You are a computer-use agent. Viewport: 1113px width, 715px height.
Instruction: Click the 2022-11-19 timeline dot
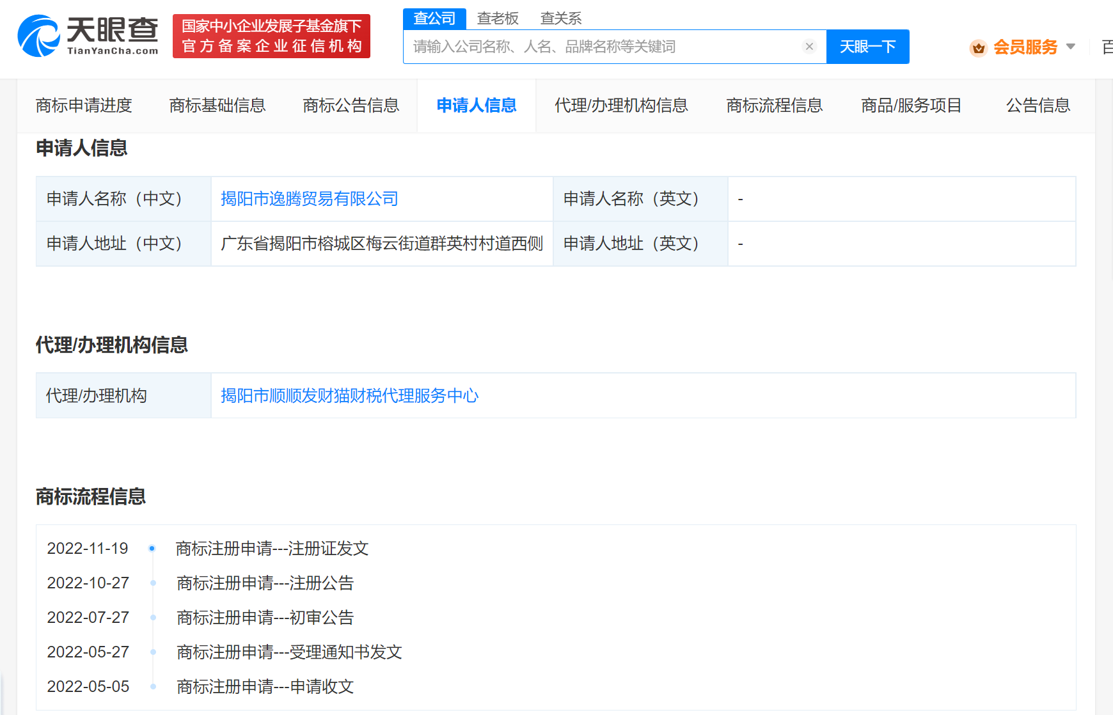pyautogui.click(x=152, y=548)
